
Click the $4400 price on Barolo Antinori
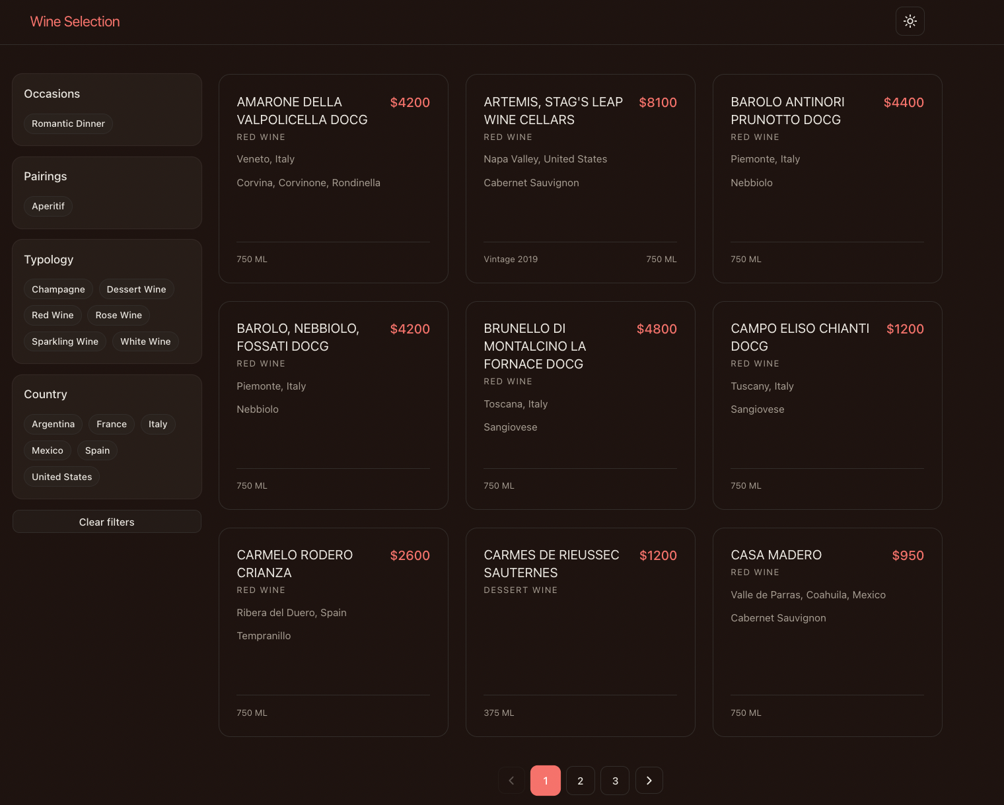click(904, 102)
